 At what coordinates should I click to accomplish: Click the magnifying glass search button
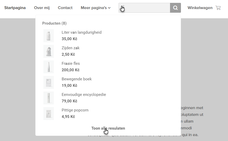pos(175,8)
